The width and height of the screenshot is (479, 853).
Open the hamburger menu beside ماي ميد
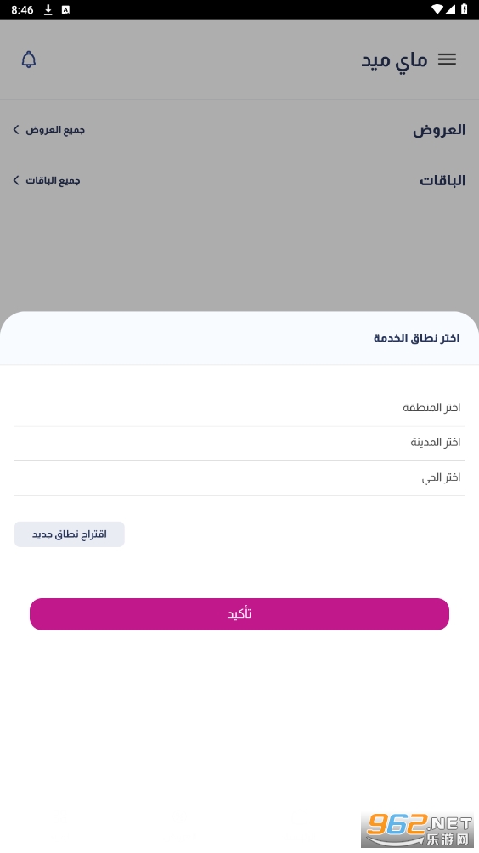pyautogui.click(x=447, y=59)
